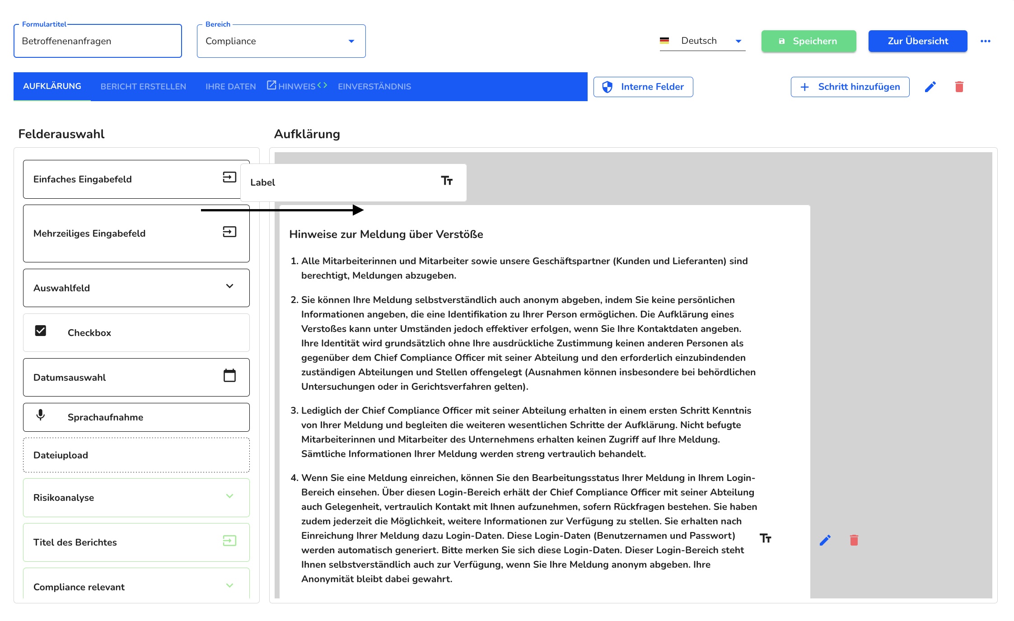Screen dimensions: 1014x621
Task: Click the input icon on Mehrzeiliges Eingabefeld
Action: pyautogui.click(x=229, y=232)
